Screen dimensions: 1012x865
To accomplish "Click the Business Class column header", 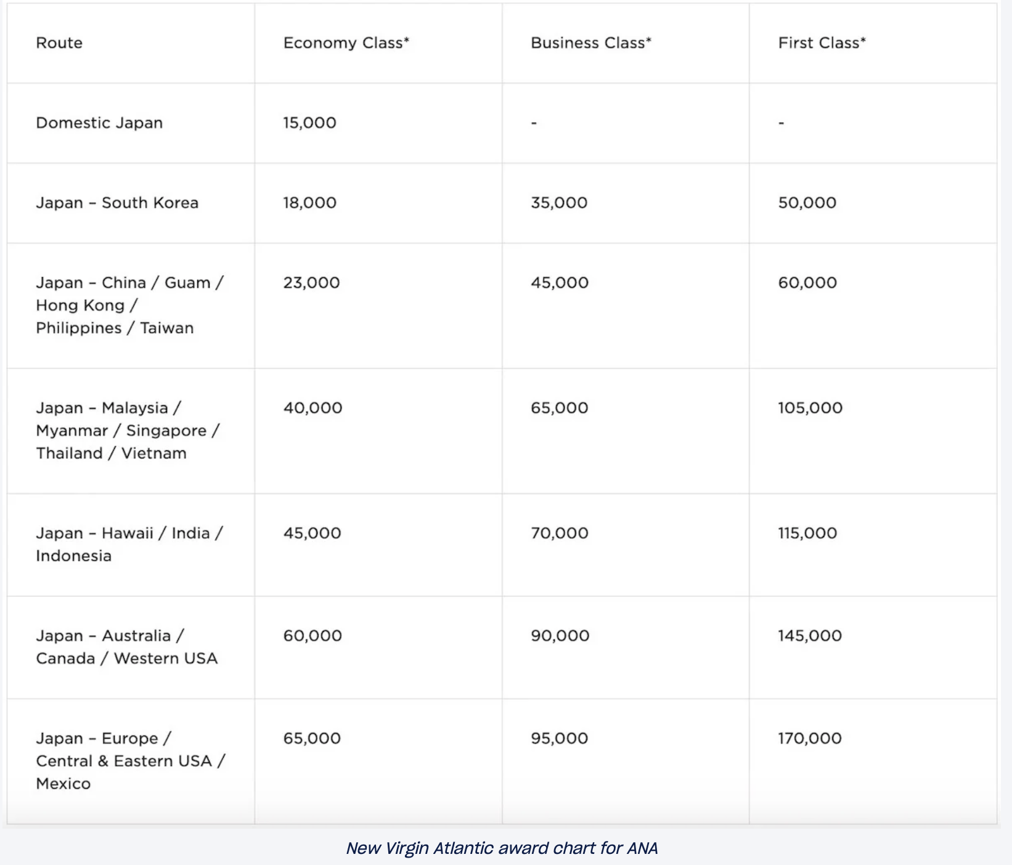I will 590,43.
